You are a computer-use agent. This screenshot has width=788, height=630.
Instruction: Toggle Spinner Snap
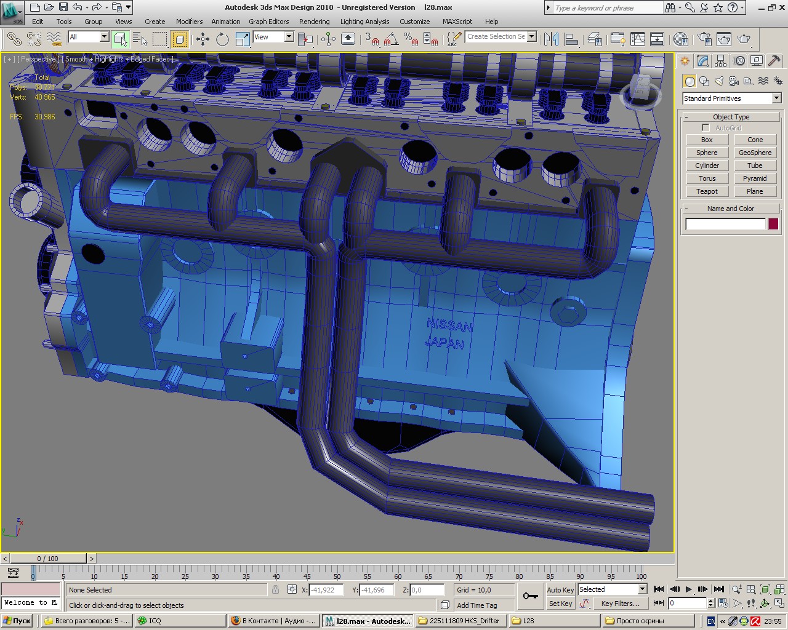pyautogui.click(x=432, y=39)
